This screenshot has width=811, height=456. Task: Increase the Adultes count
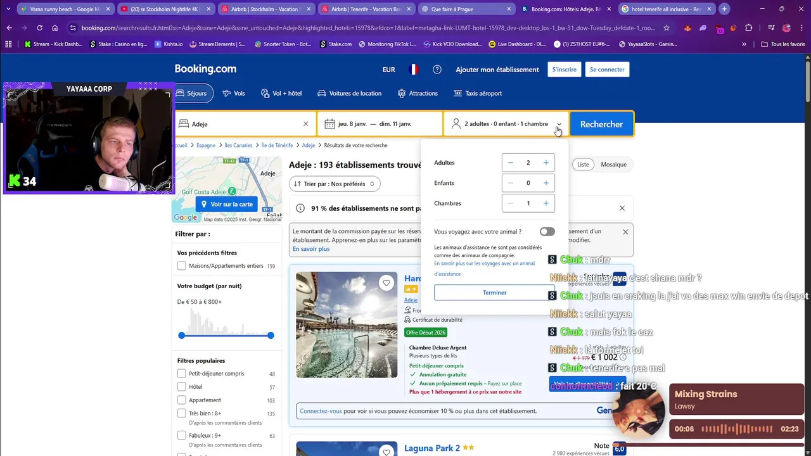pos(546,163)
